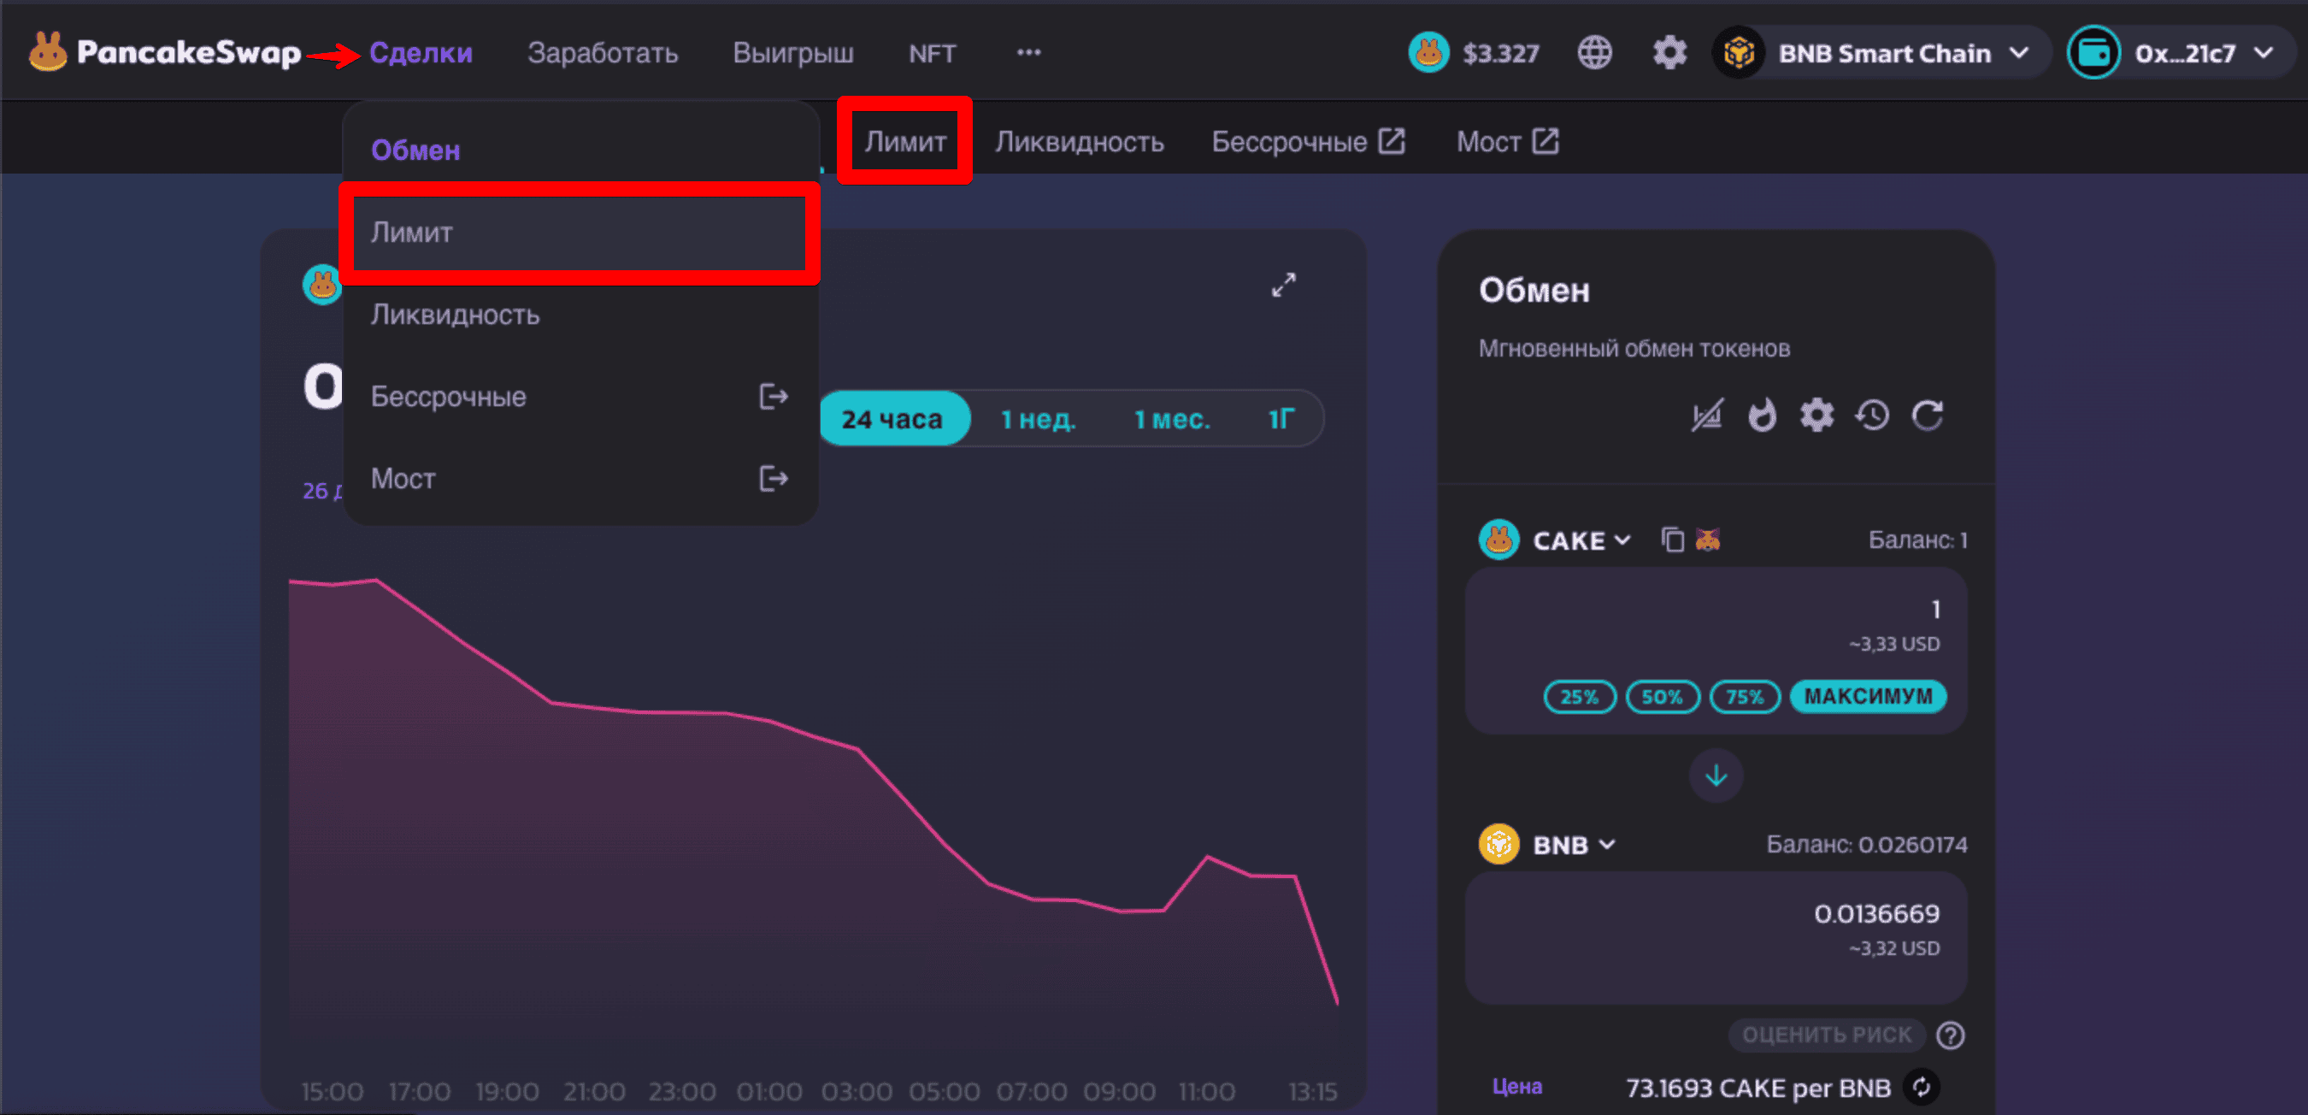
Task: Click help question mark near risk scan
Action: click(x=1950, y=1035)
